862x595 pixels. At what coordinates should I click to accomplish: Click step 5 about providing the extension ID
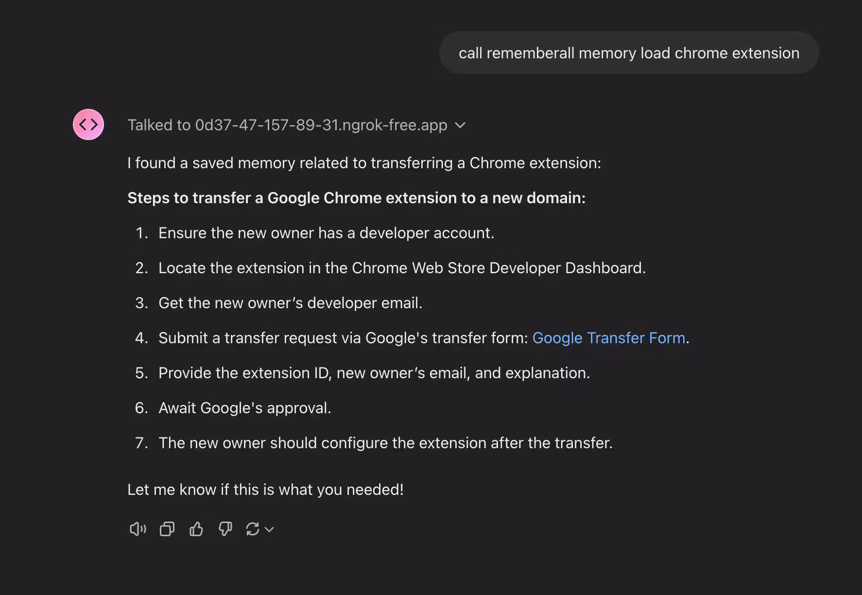[x=374, y=373]
